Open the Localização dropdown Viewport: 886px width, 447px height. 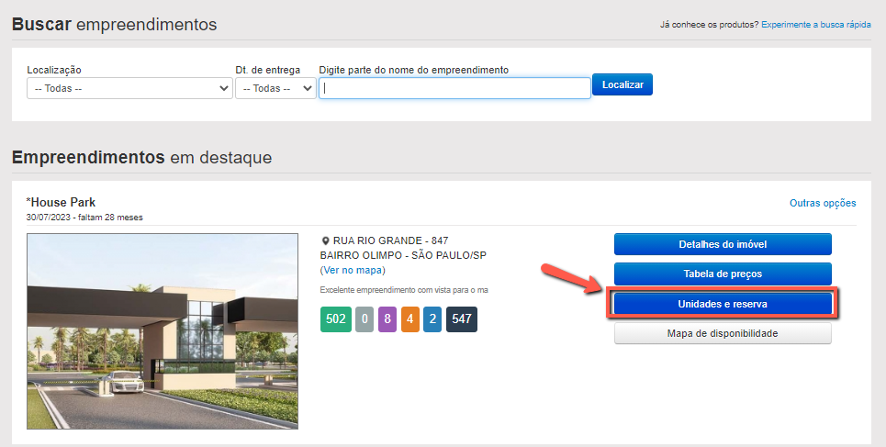[x=129, y=88]
